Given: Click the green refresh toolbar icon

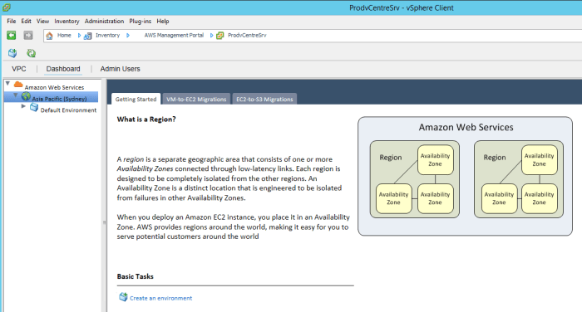Looking at the screenshot, I should pos(32,53).
